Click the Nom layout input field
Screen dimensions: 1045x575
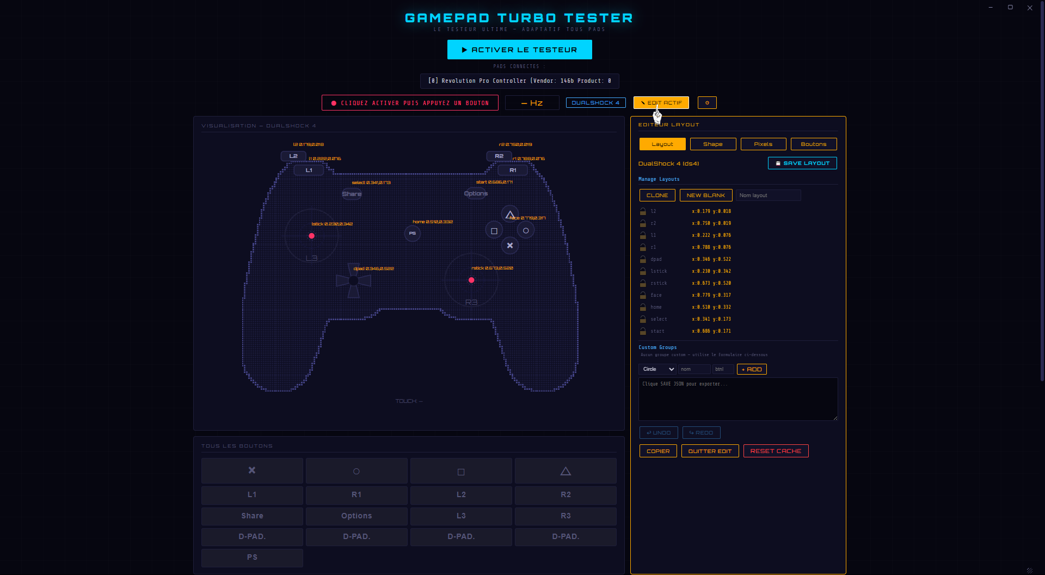tap(769, 195)
